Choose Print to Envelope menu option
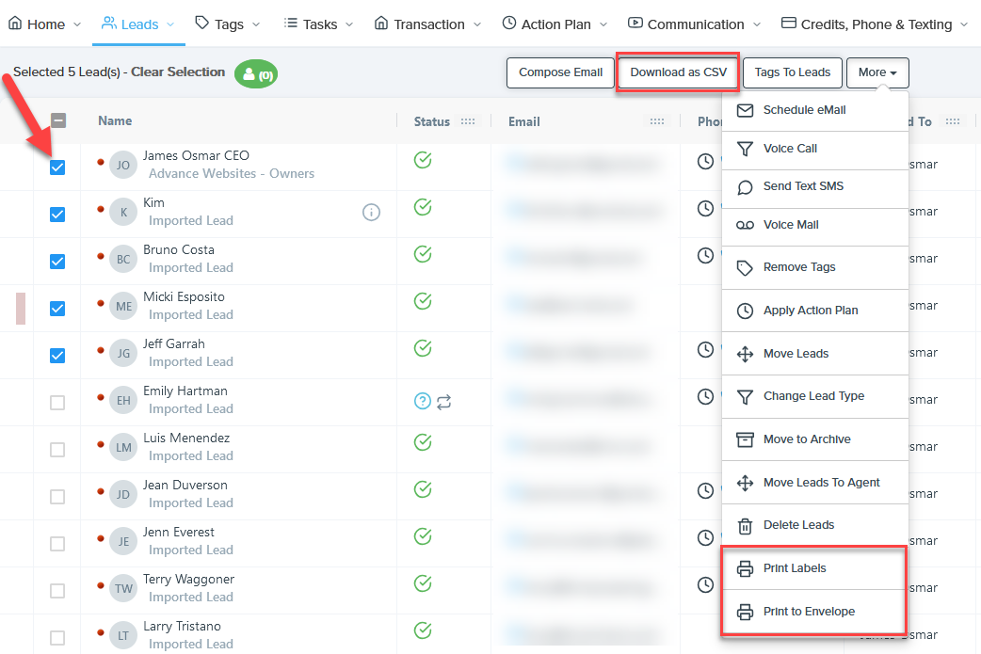The image size is (981, 654). 809,612
